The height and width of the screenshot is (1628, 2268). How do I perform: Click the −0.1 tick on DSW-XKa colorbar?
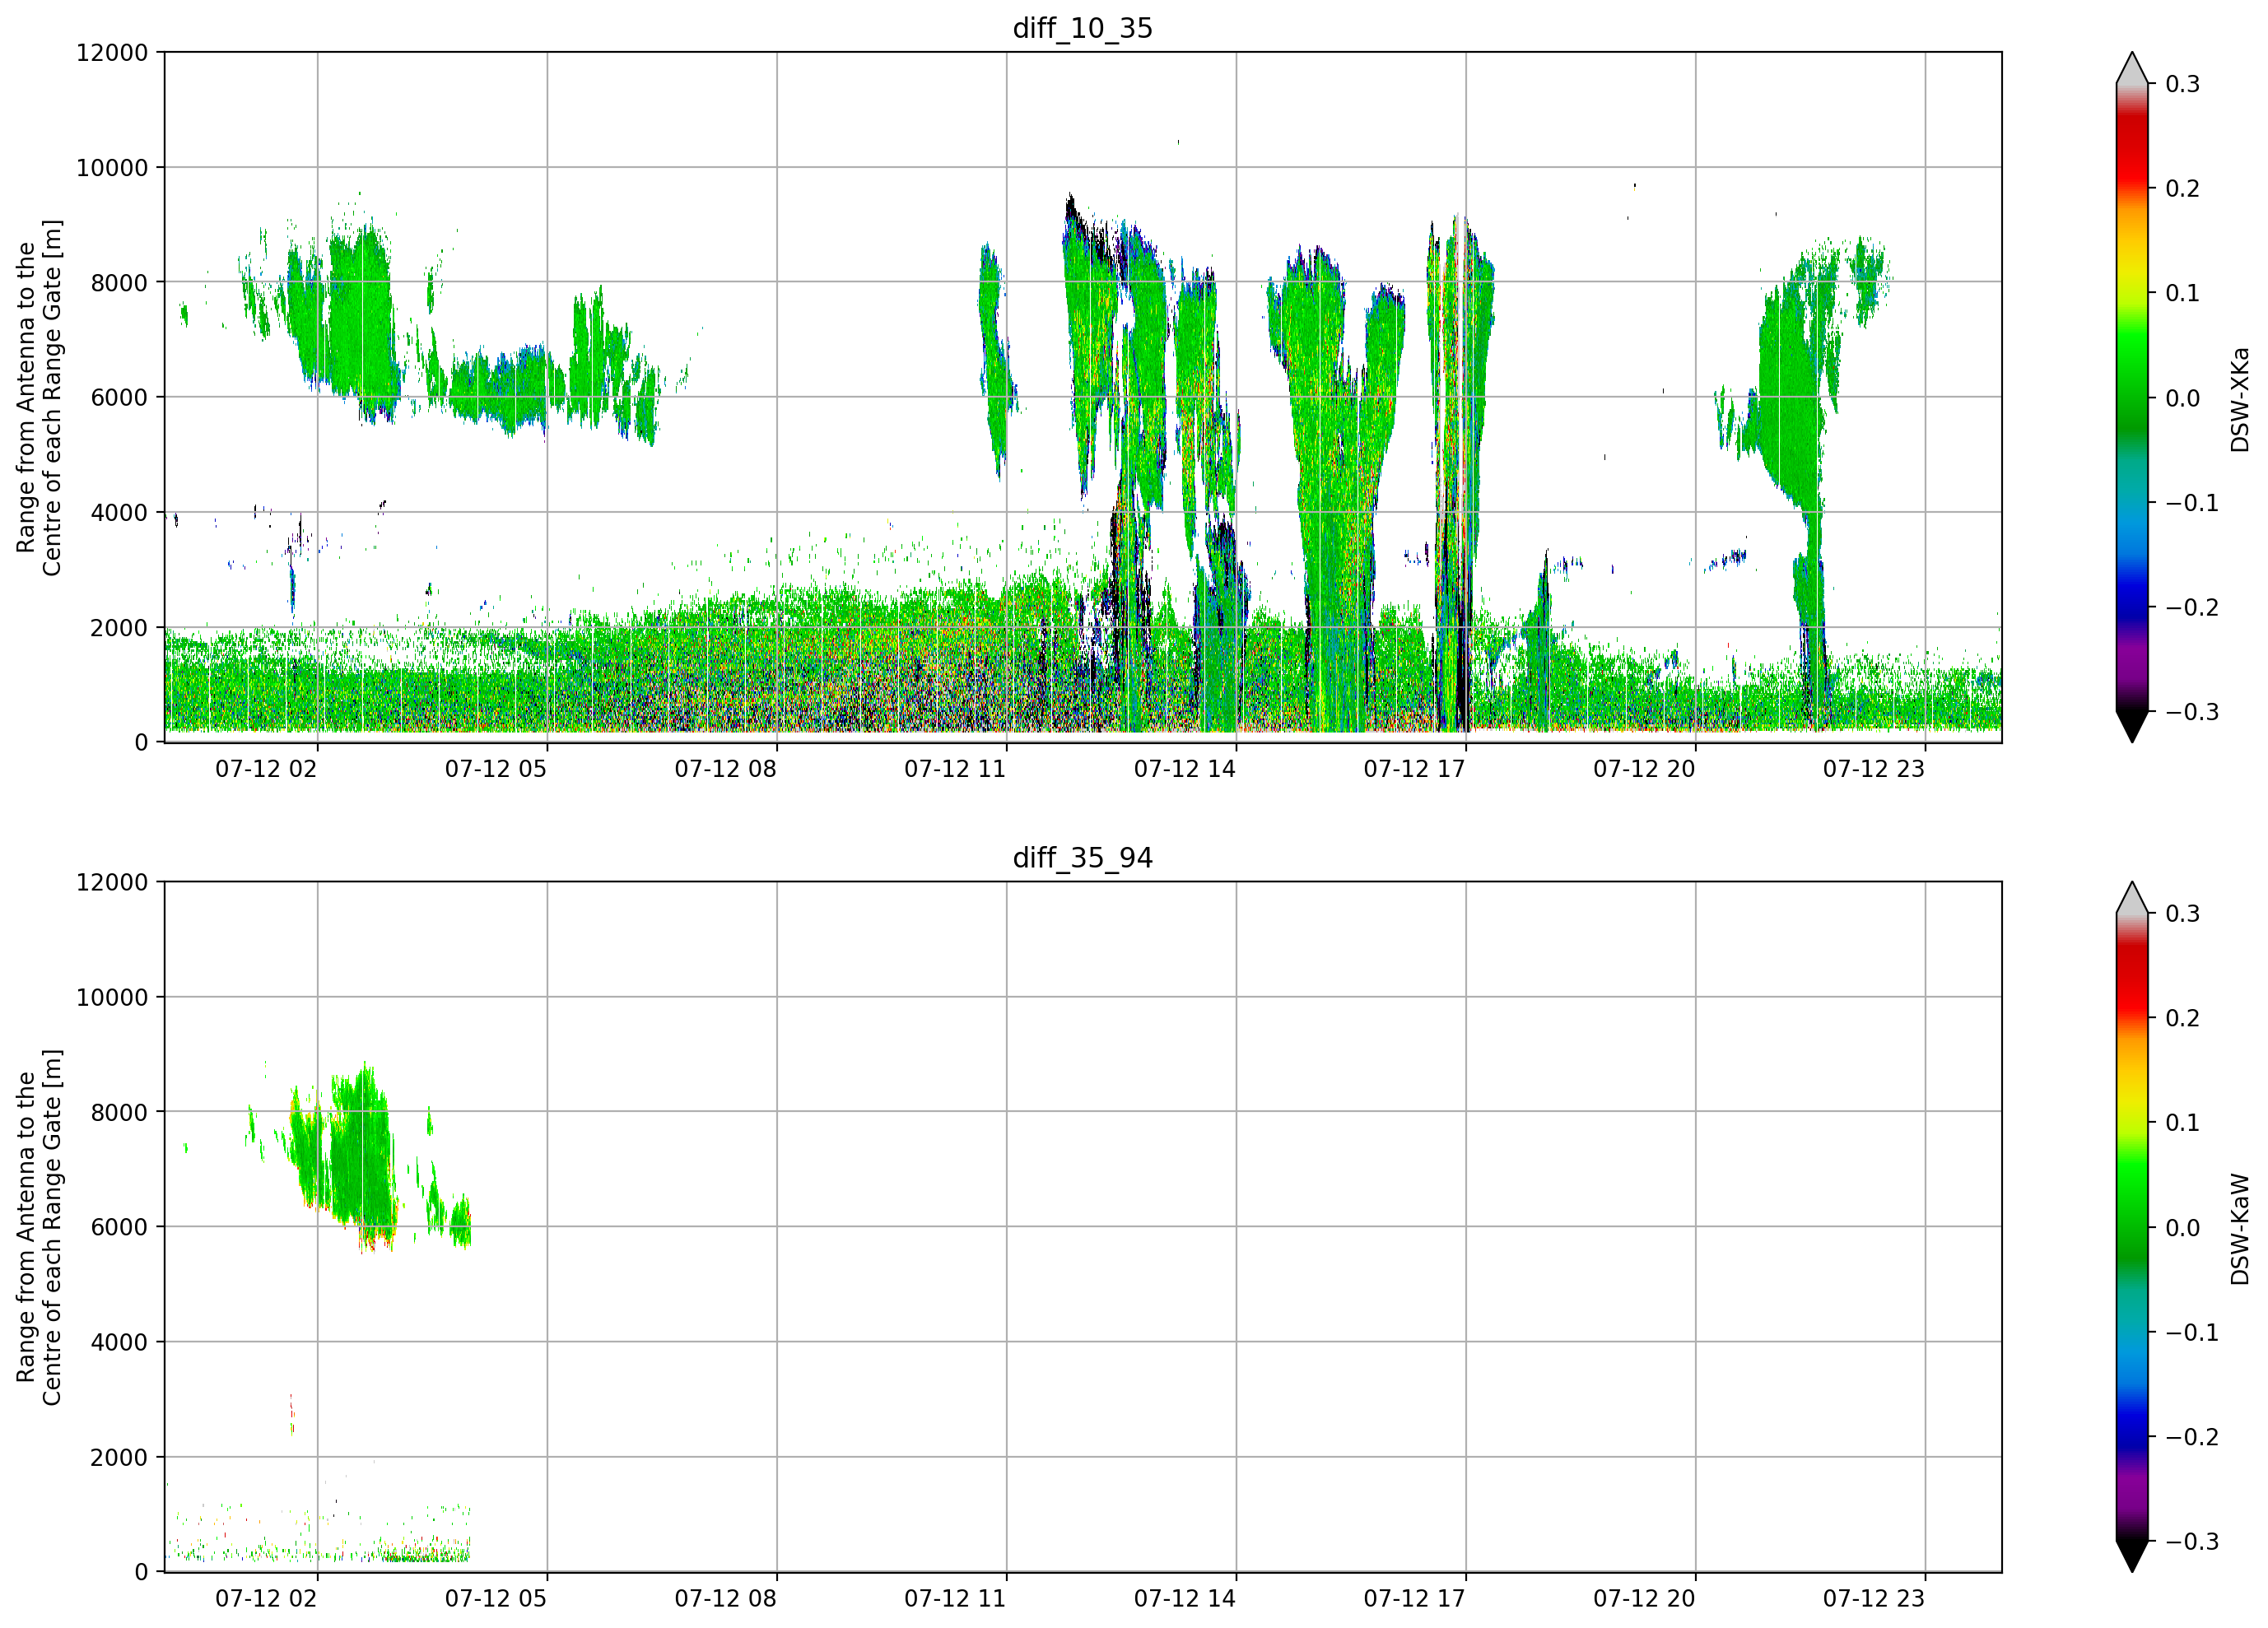[2192, 503]
